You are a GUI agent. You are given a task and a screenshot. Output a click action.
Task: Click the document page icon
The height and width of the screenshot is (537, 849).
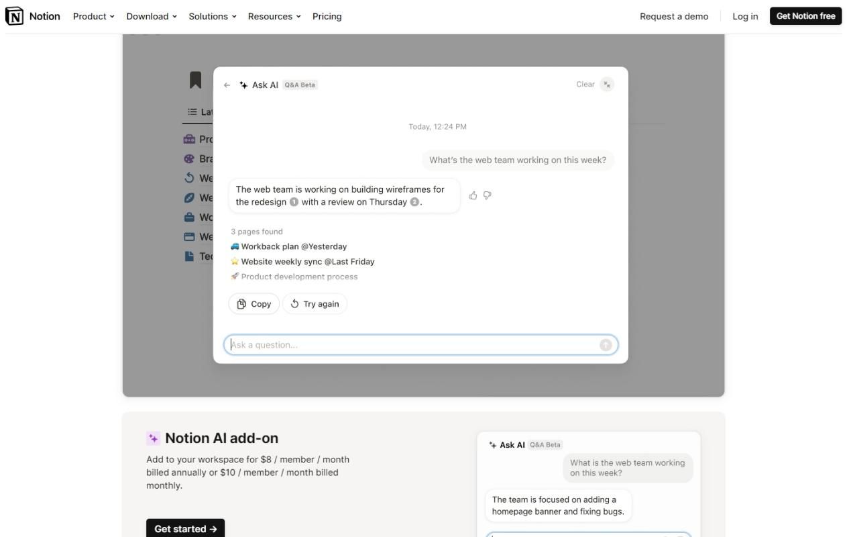click(x=189, y=256)
